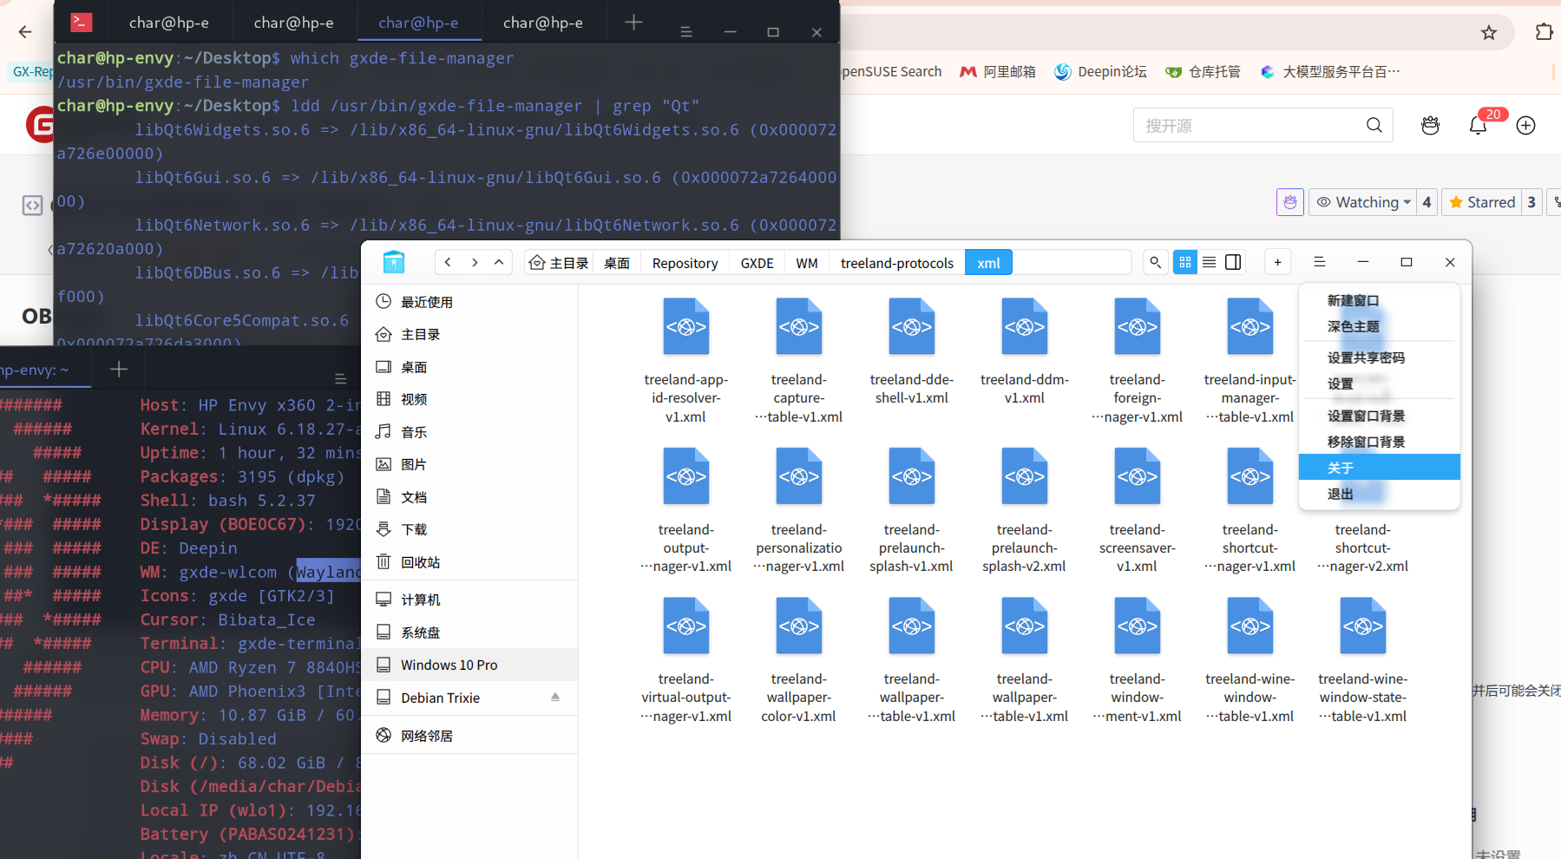1561x859 pixels.
Task: Toggle the split view panel icon
Action: [x=1233, y=262]
